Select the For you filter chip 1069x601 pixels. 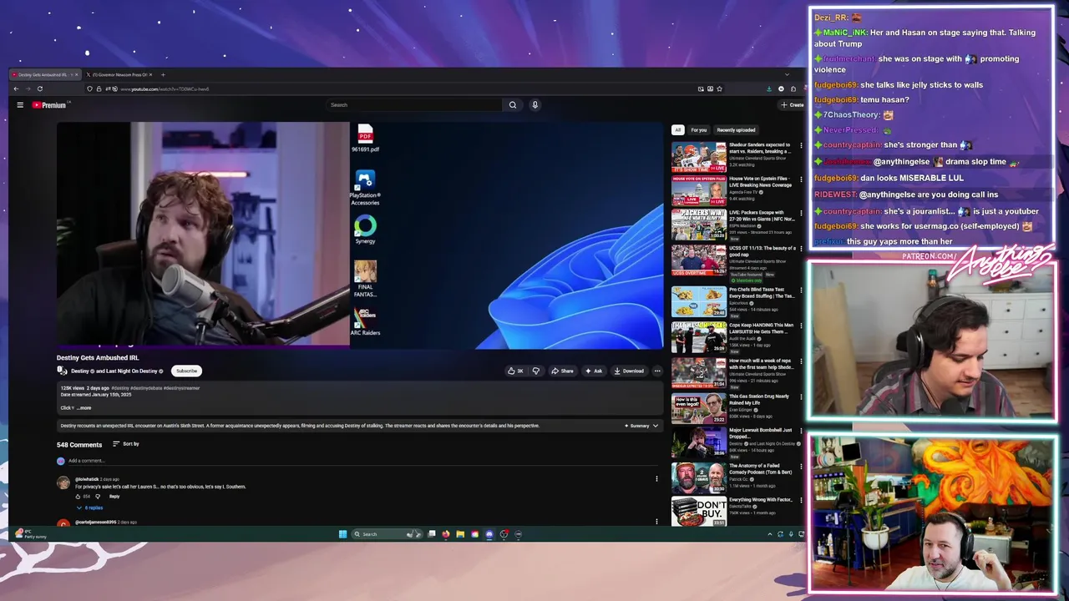pyautogui.click(x=699, y=130)
